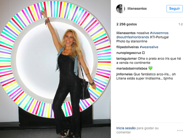Click the 1d post timestamp
188x138 pixels.
[x=180, y=24]
